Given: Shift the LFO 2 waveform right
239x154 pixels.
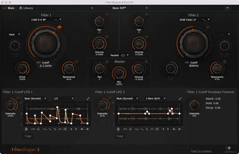Looking at the screenshot, I should tap(168, 129).
